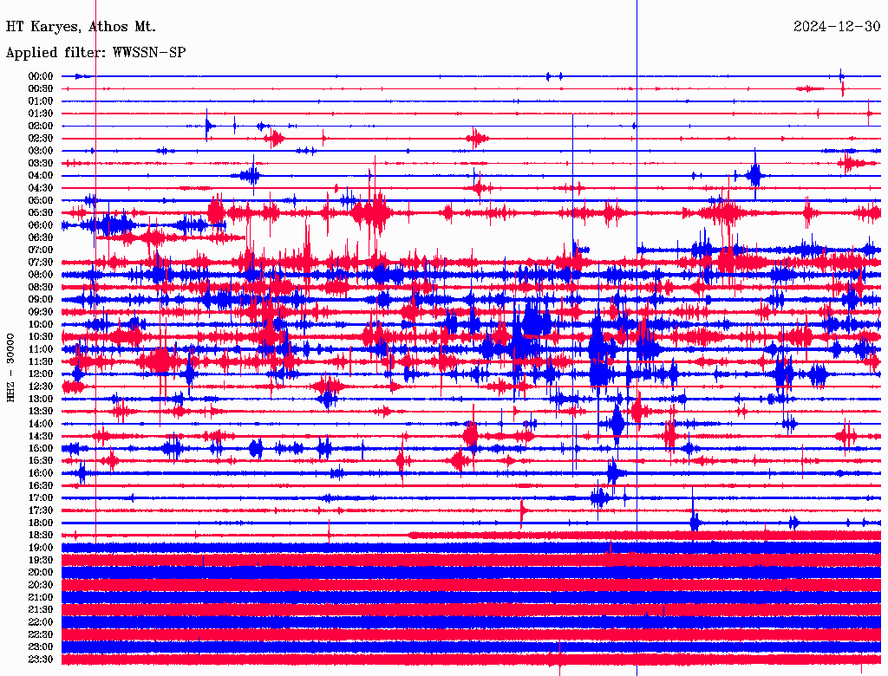Select the 10:30 time row label

click(41, 337)
